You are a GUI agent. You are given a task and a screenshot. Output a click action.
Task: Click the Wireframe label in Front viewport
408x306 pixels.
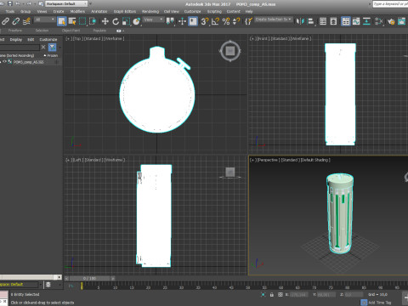pyautogui.click(x=301, y=38)
